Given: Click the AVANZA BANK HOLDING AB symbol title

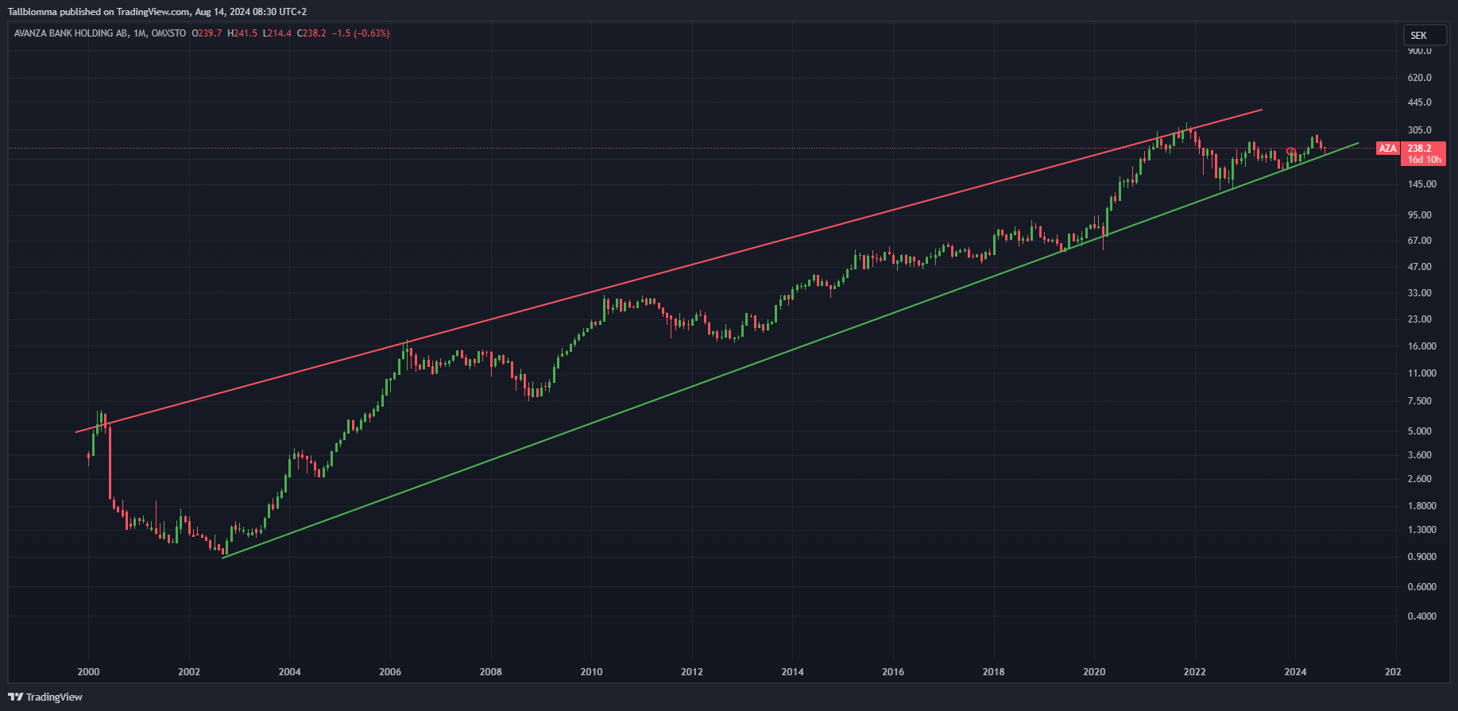Looking at the screenshot, I should (71, 33).
